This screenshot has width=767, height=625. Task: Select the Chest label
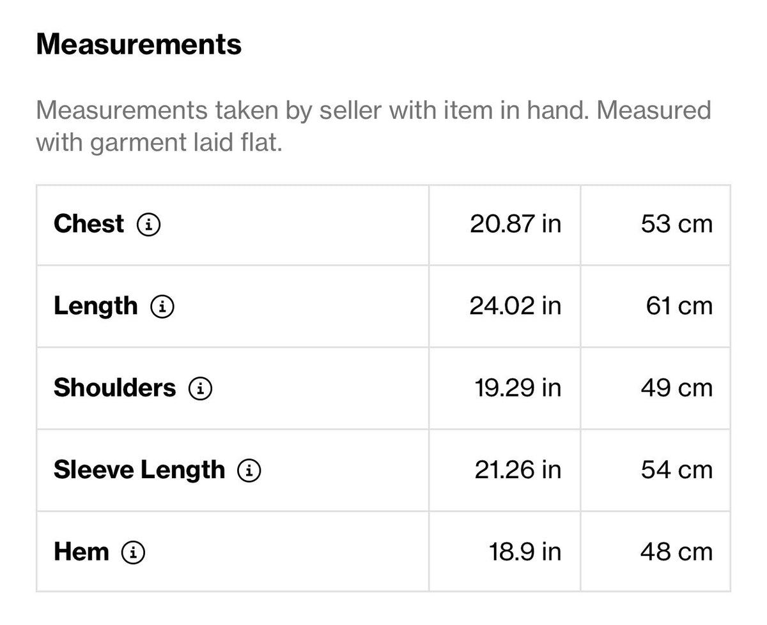tap(89, 224)
